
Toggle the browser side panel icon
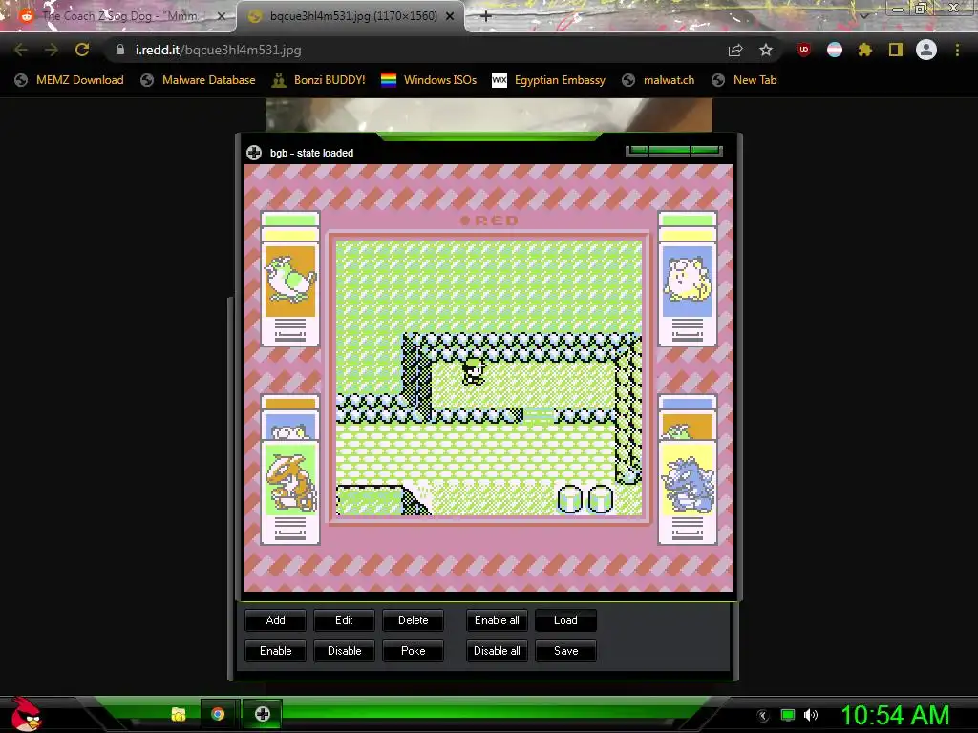[896, 50]
